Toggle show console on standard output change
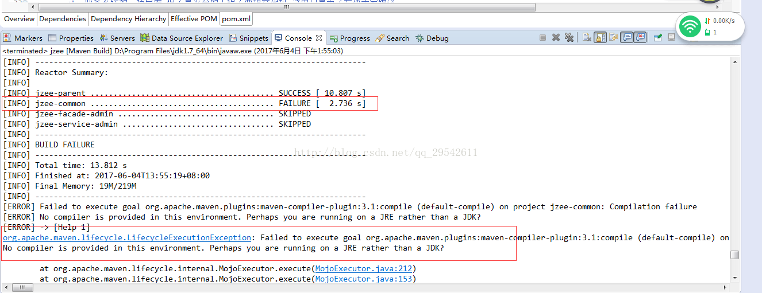This screenshot has height=293, width=762. 626,38
